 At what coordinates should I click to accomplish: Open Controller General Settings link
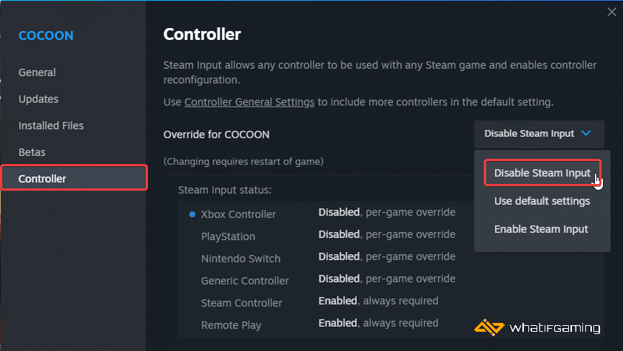[249, 102]
